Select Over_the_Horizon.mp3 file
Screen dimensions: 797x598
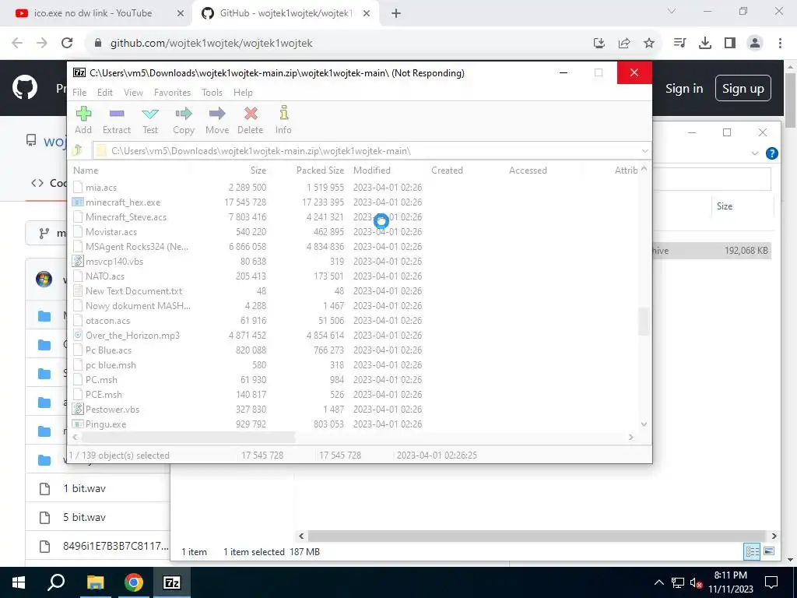[132, 336]
